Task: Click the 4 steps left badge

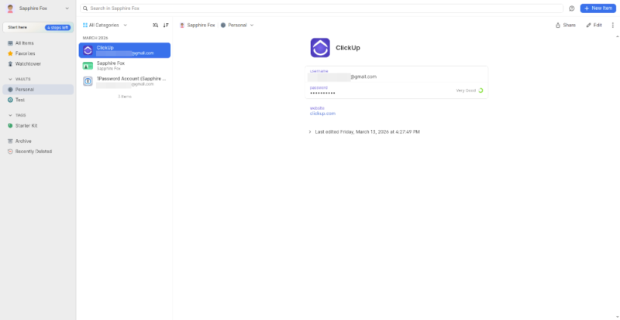Action: click(57, 27)
